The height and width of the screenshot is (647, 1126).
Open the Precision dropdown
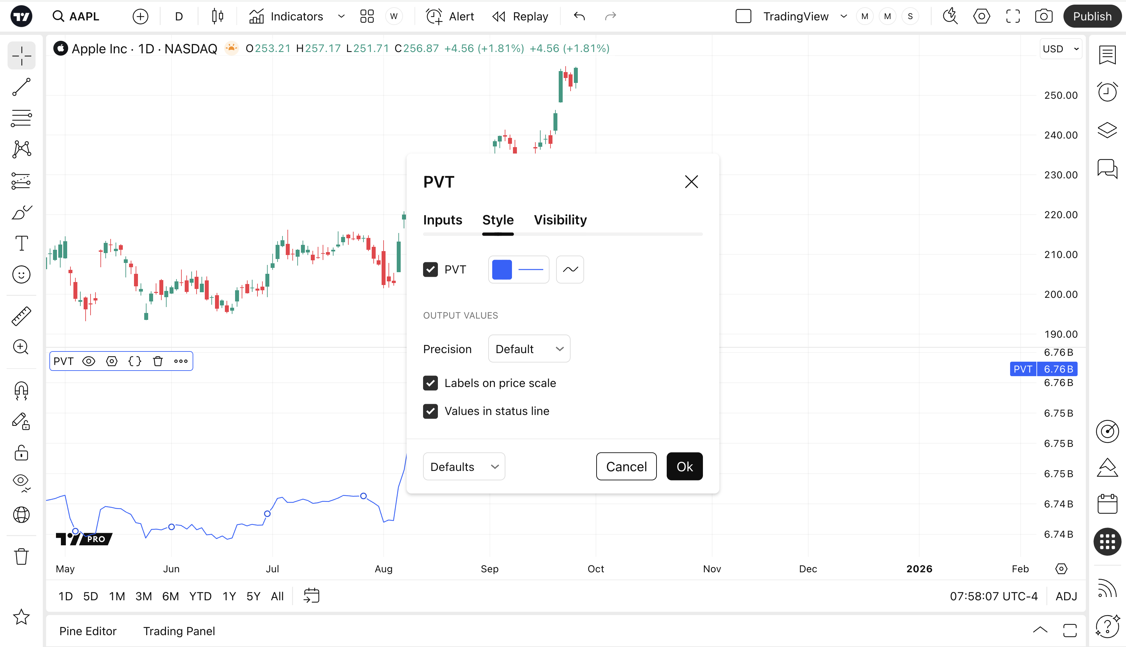click(x=528, y=349)
